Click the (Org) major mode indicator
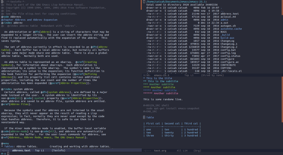 [x=197, y=151]
